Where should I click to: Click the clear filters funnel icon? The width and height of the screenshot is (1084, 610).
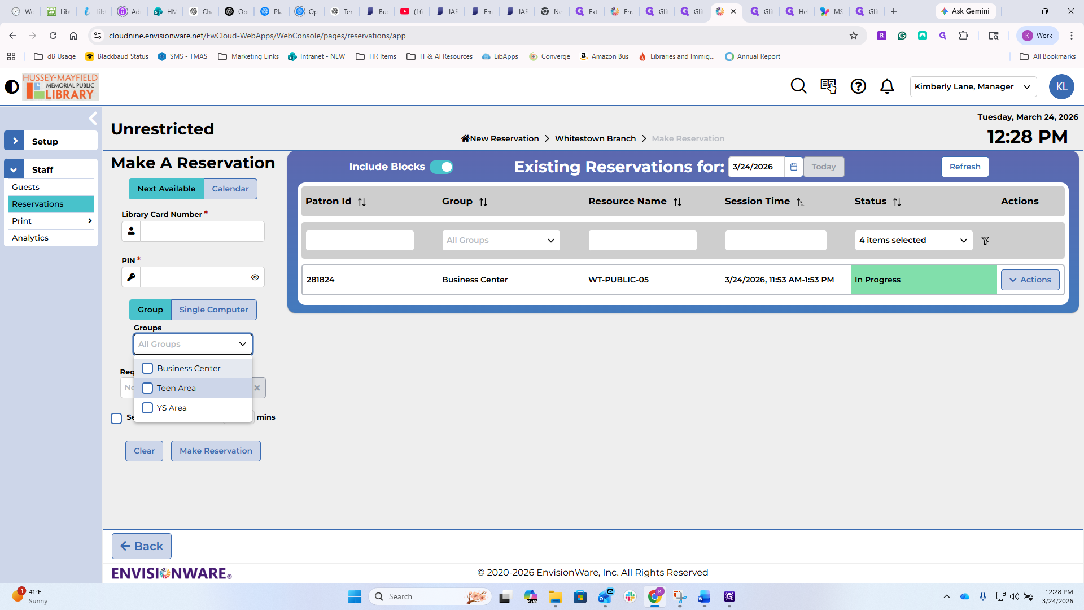pos(985,241)
